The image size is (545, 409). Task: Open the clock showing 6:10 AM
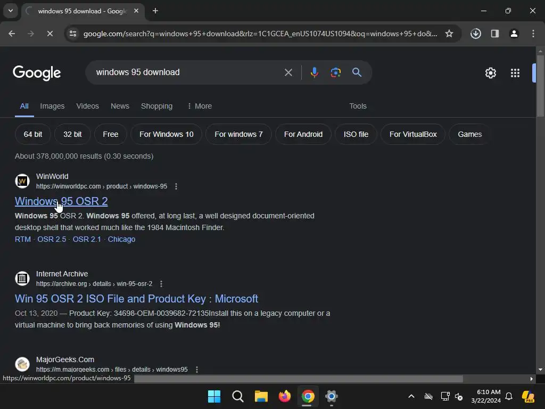click(x=486, y=396)
